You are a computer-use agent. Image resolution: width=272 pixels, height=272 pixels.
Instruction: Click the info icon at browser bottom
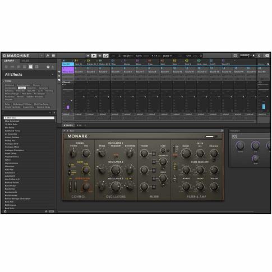coord(46,211)
